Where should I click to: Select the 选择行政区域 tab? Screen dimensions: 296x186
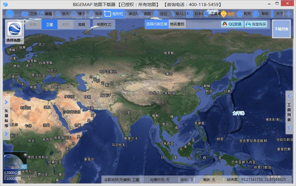pyautogui.click(x=157, y=24)
